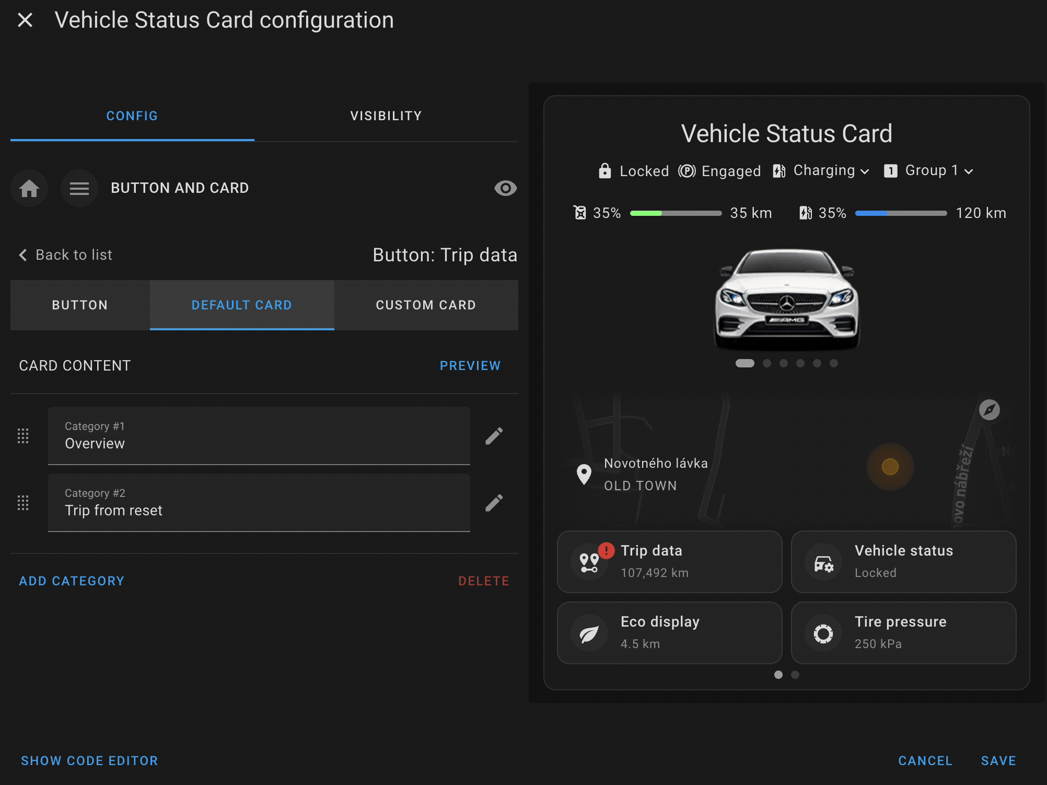Viewport: 1047px width, 785px height.
Task: Click Eco display leaf icon
Action: 589,633
